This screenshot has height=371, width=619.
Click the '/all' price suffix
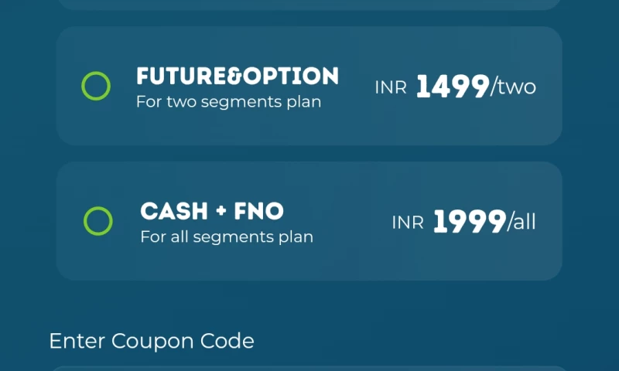point(522,223)
